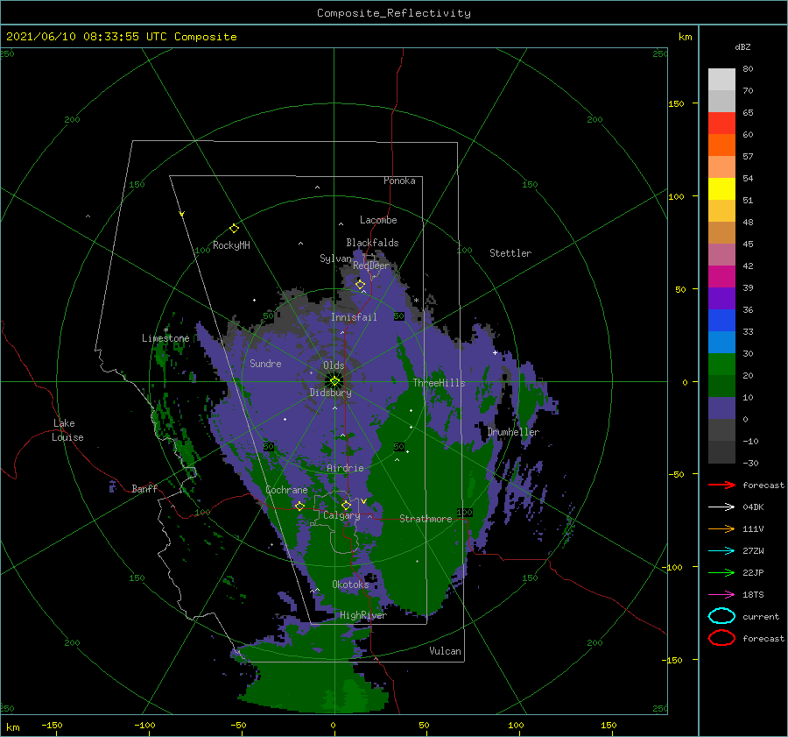
Task: Pick the magenta 39–42 dBZ swatch
Action: (x=721, y=277)
